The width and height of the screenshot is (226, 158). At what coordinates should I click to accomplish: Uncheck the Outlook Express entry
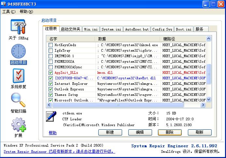tap(50, 89)
